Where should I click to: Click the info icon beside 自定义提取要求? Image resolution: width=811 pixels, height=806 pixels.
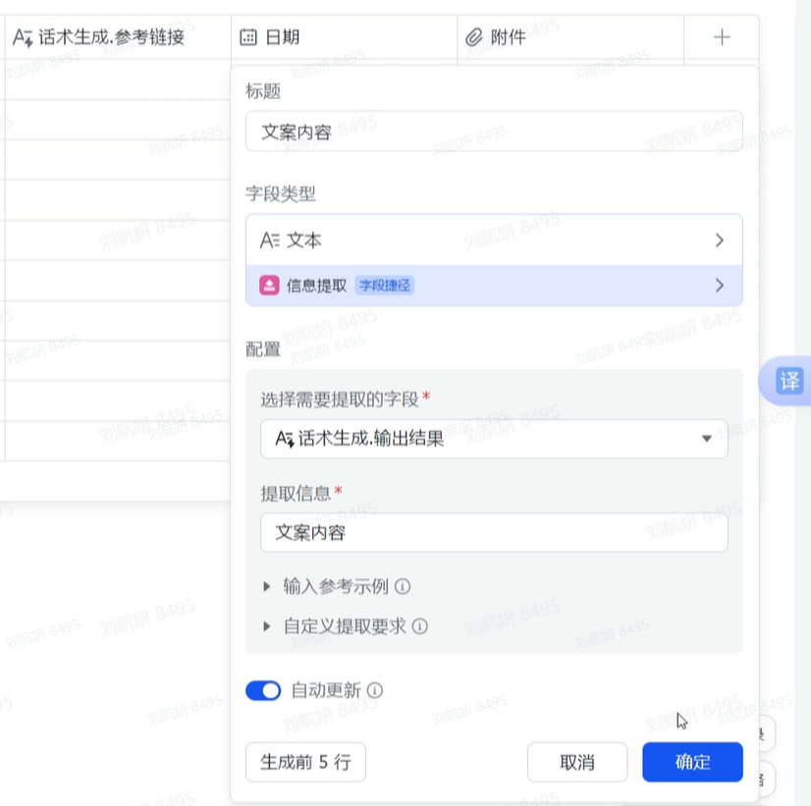pyautogui.click(x=422, y=626)
